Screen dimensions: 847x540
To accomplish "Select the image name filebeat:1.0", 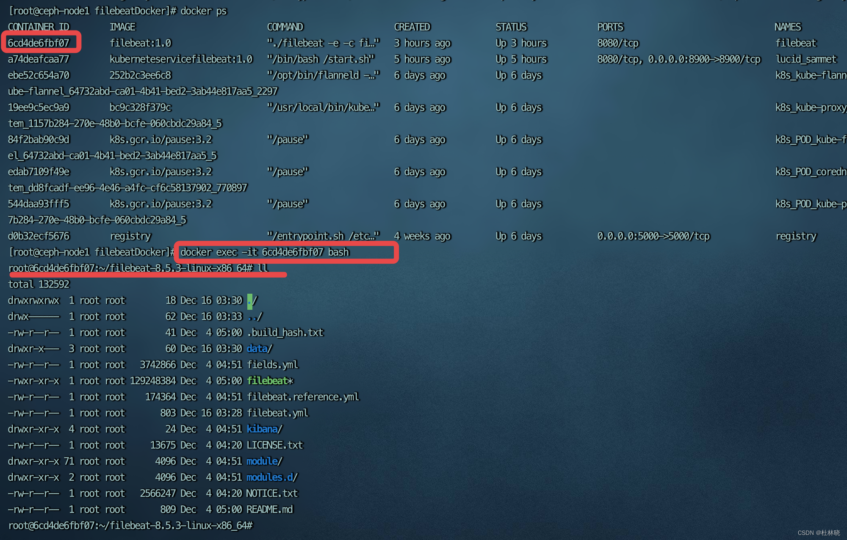I will pos(141,43).
